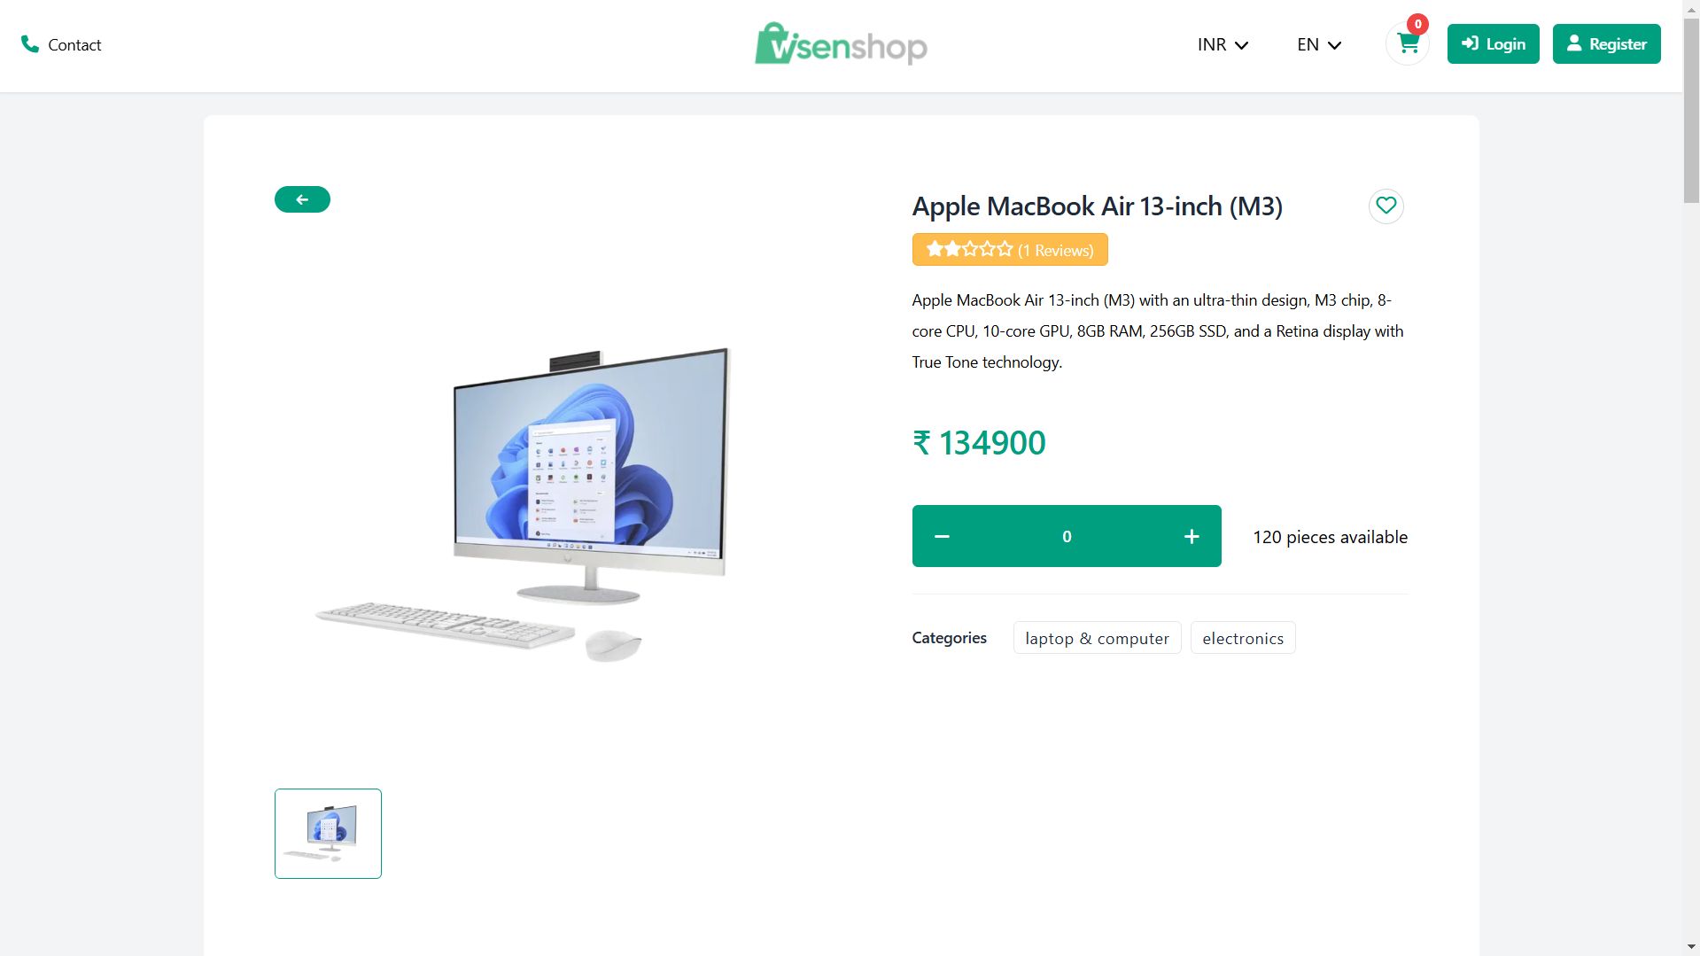Add product to wishlist with heart icon

1386,206
